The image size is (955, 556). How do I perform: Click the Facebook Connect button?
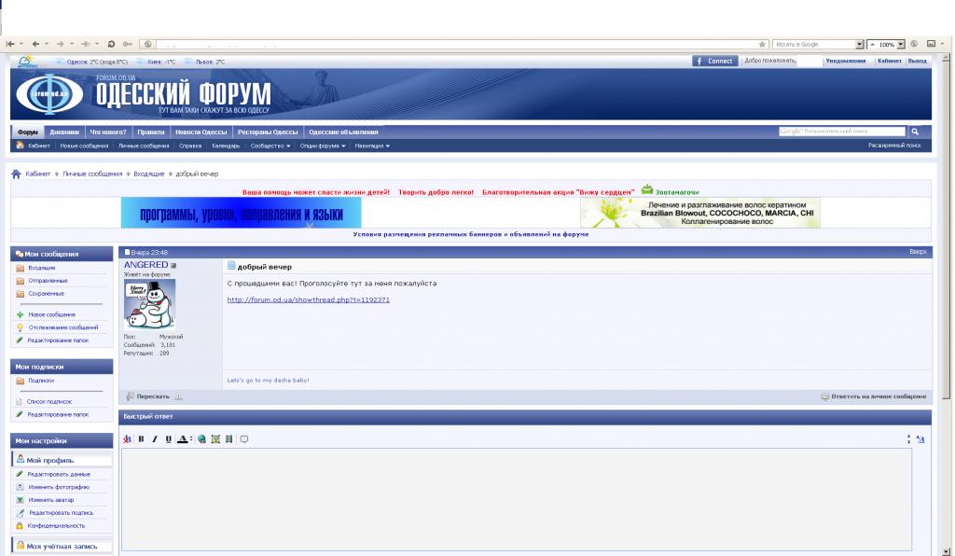[713, 61]
